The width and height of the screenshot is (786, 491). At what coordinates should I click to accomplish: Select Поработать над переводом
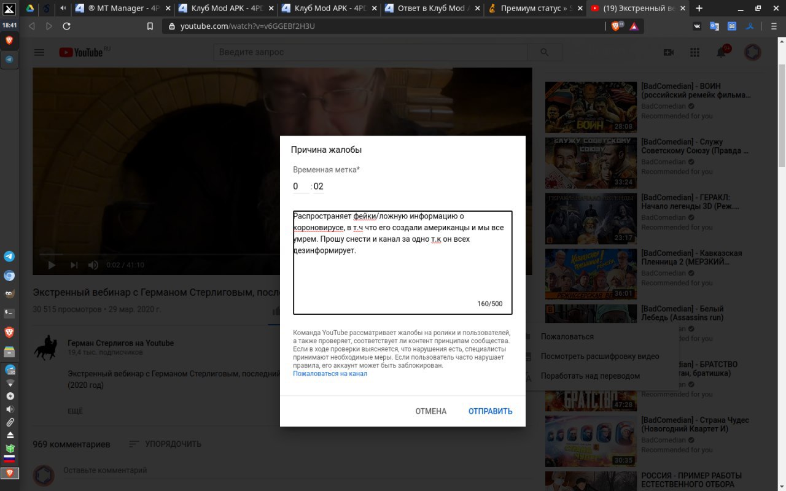coord(590,376)
